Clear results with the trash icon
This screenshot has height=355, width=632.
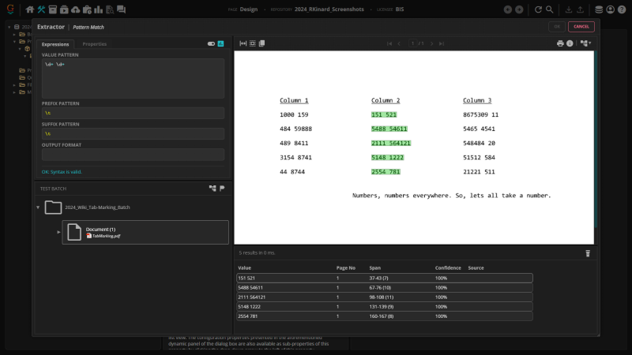pos(588,253)
